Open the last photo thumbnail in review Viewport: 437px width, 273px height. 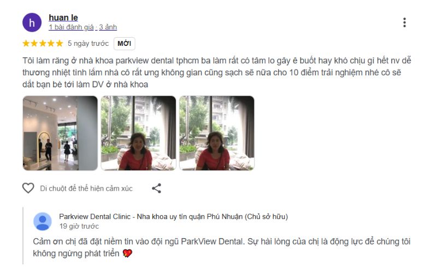[x=217, y=133]
